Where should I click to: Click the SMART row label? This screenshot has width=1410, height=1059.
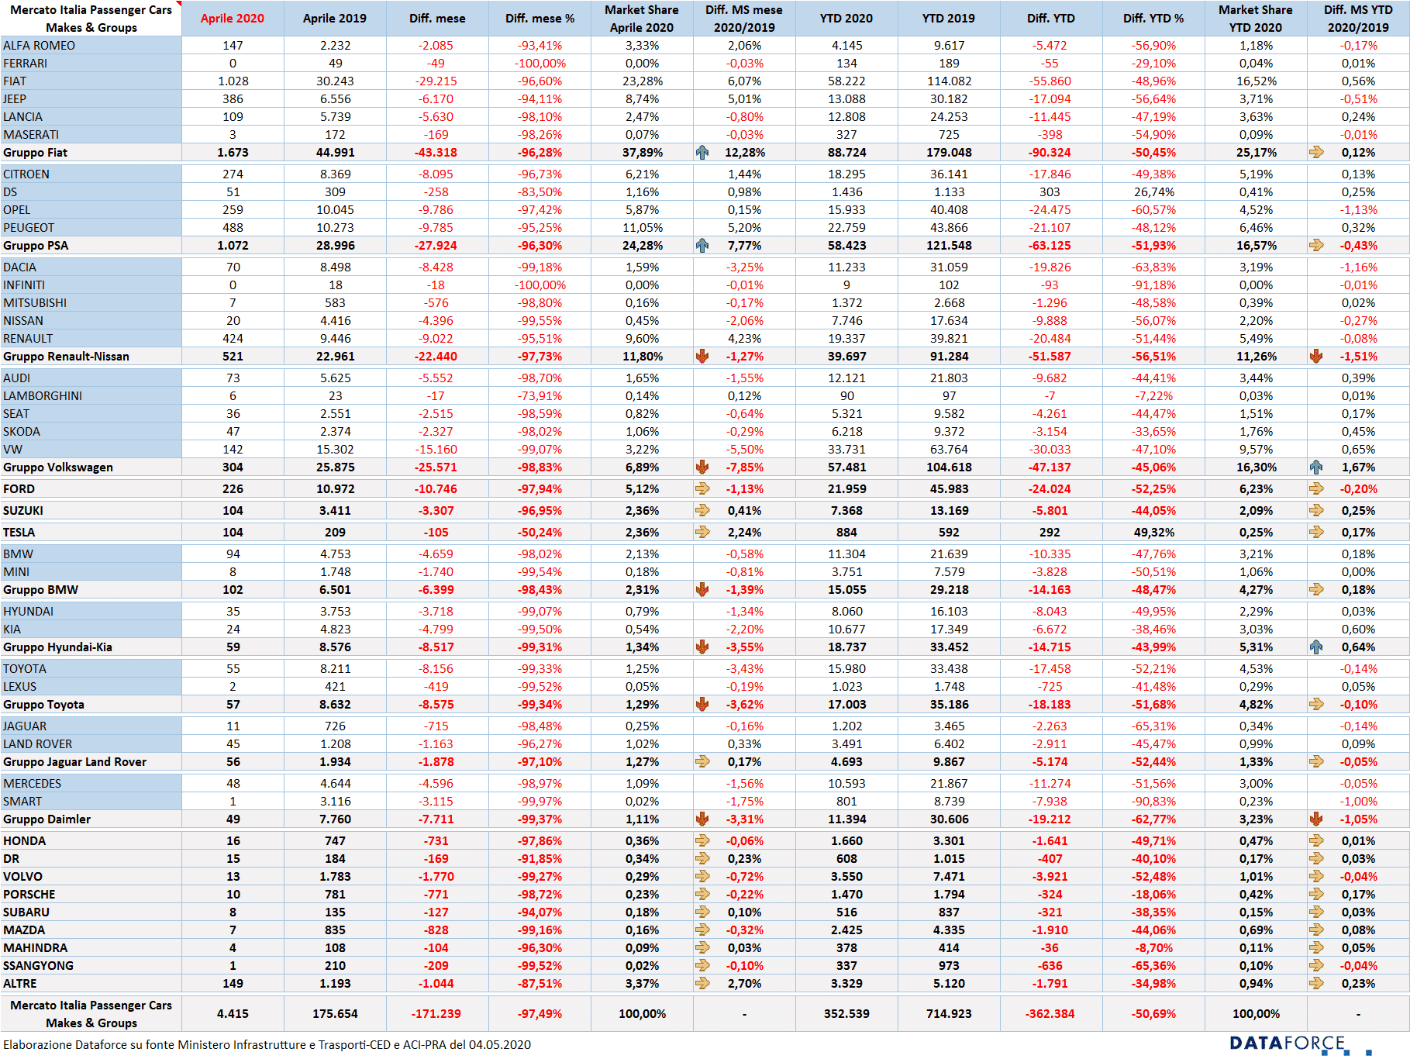tap(22, 802)
